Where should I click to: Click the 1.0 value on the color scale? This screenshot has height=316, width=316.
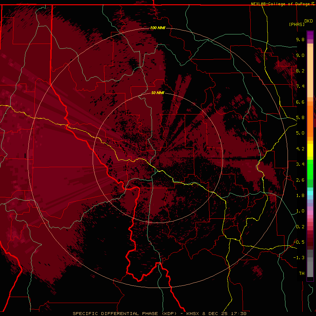click(x=300, y=211)
